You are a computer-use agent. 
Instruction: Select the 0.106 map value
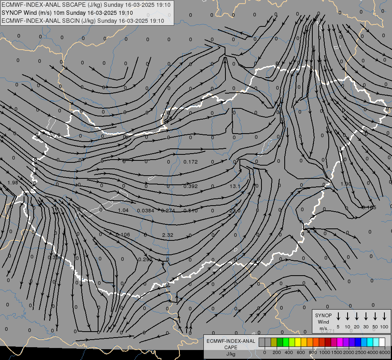(123, 234)
